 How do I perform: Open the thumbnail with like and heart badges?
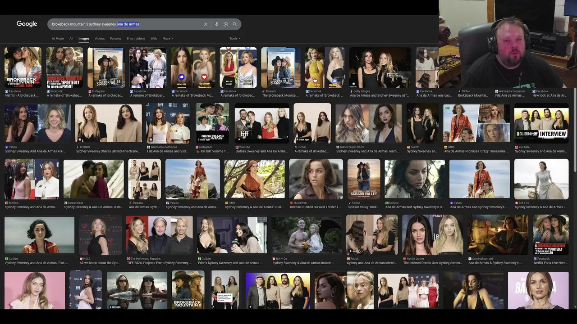193,67
